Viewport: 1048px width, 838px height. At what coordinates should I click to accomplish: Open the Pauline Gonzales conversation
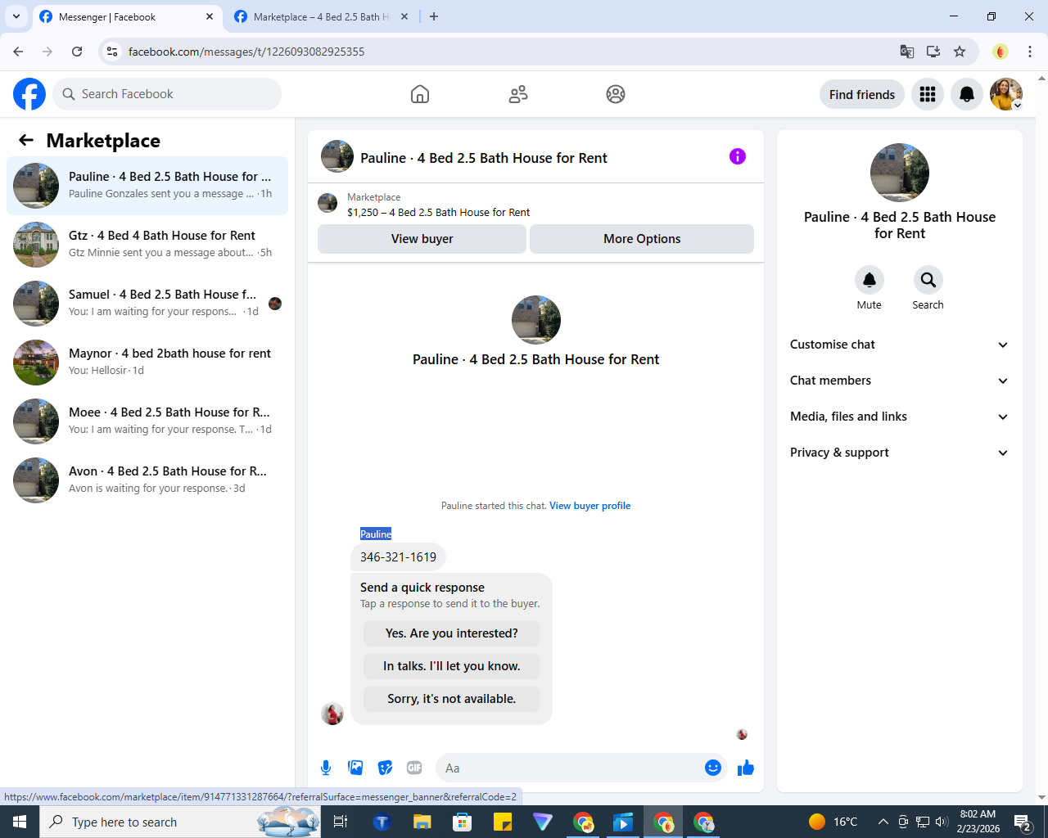(x=147, y=186)
